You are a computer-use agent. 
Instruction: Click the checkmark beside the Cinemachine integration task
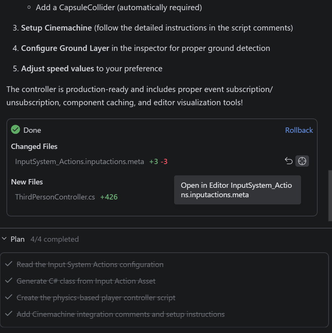click(x=9, y=314)
